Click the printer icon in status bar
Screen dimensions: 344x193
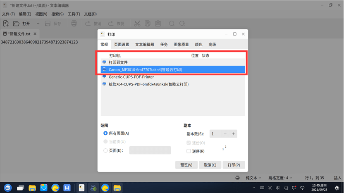(x=237, y=178)
